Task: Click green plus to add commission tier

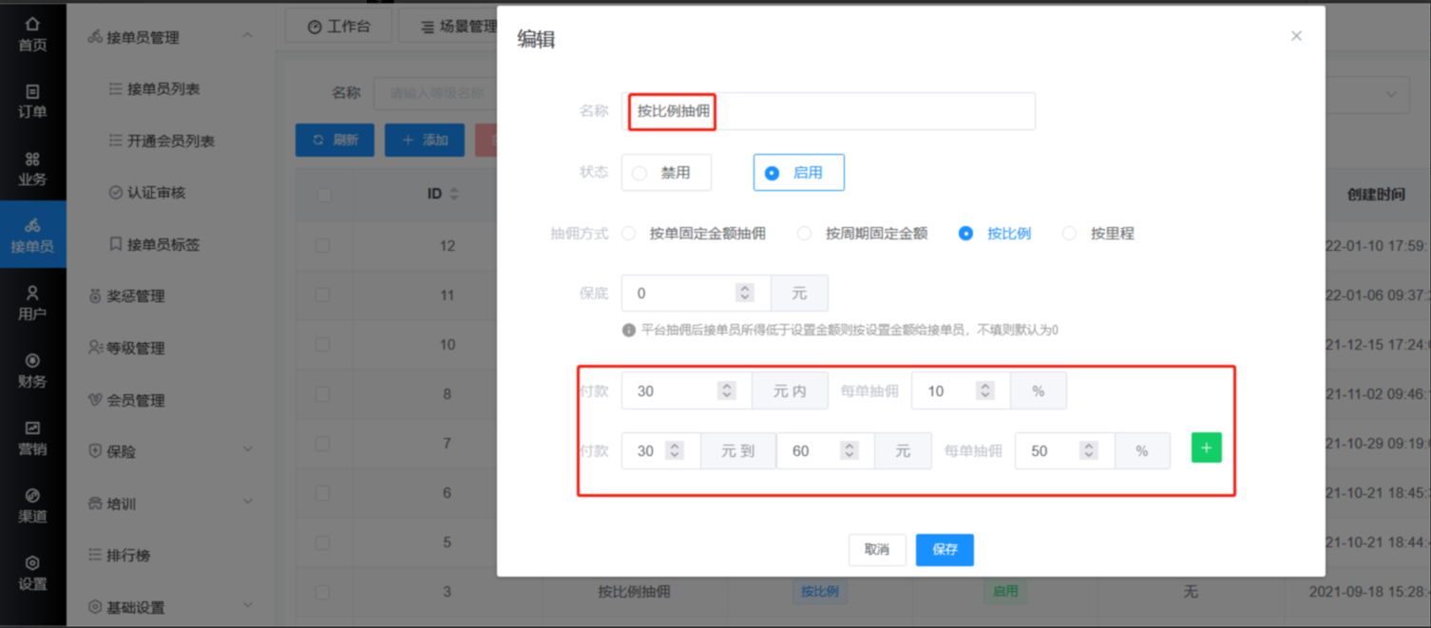Action: [x=1206, y=448]
